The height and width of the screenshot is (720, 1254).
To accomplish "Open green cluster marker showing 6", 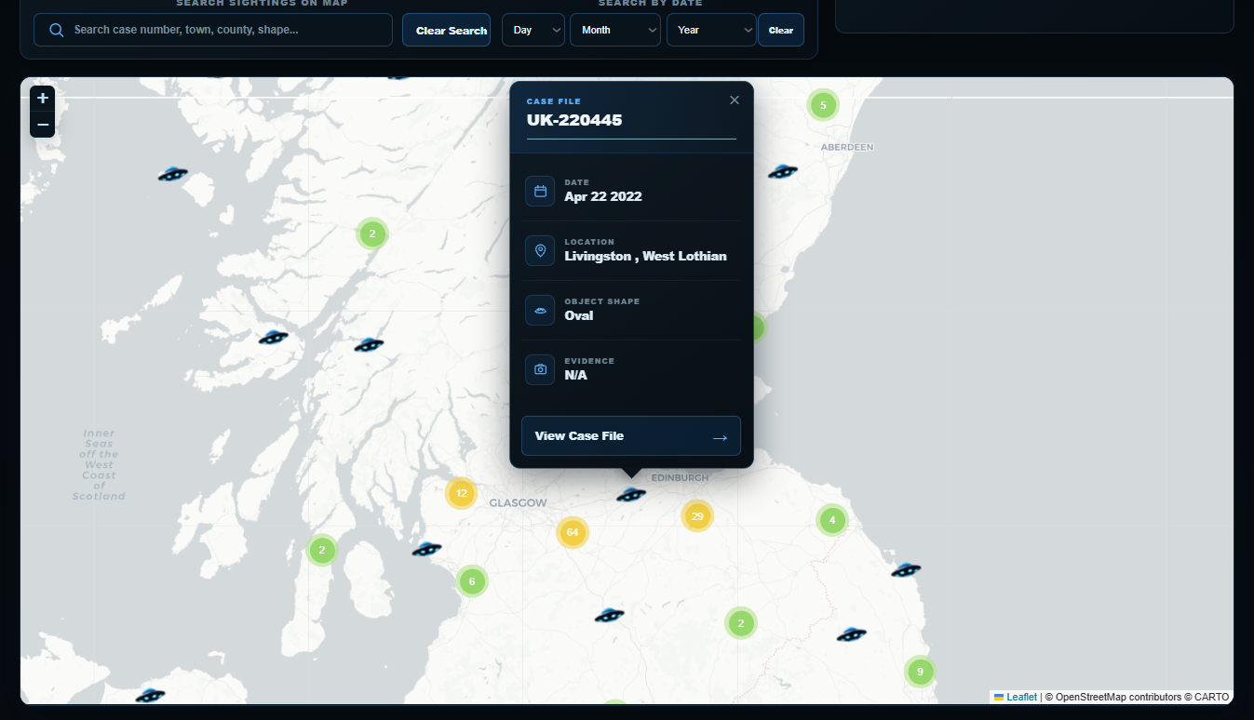I will 472,581.
